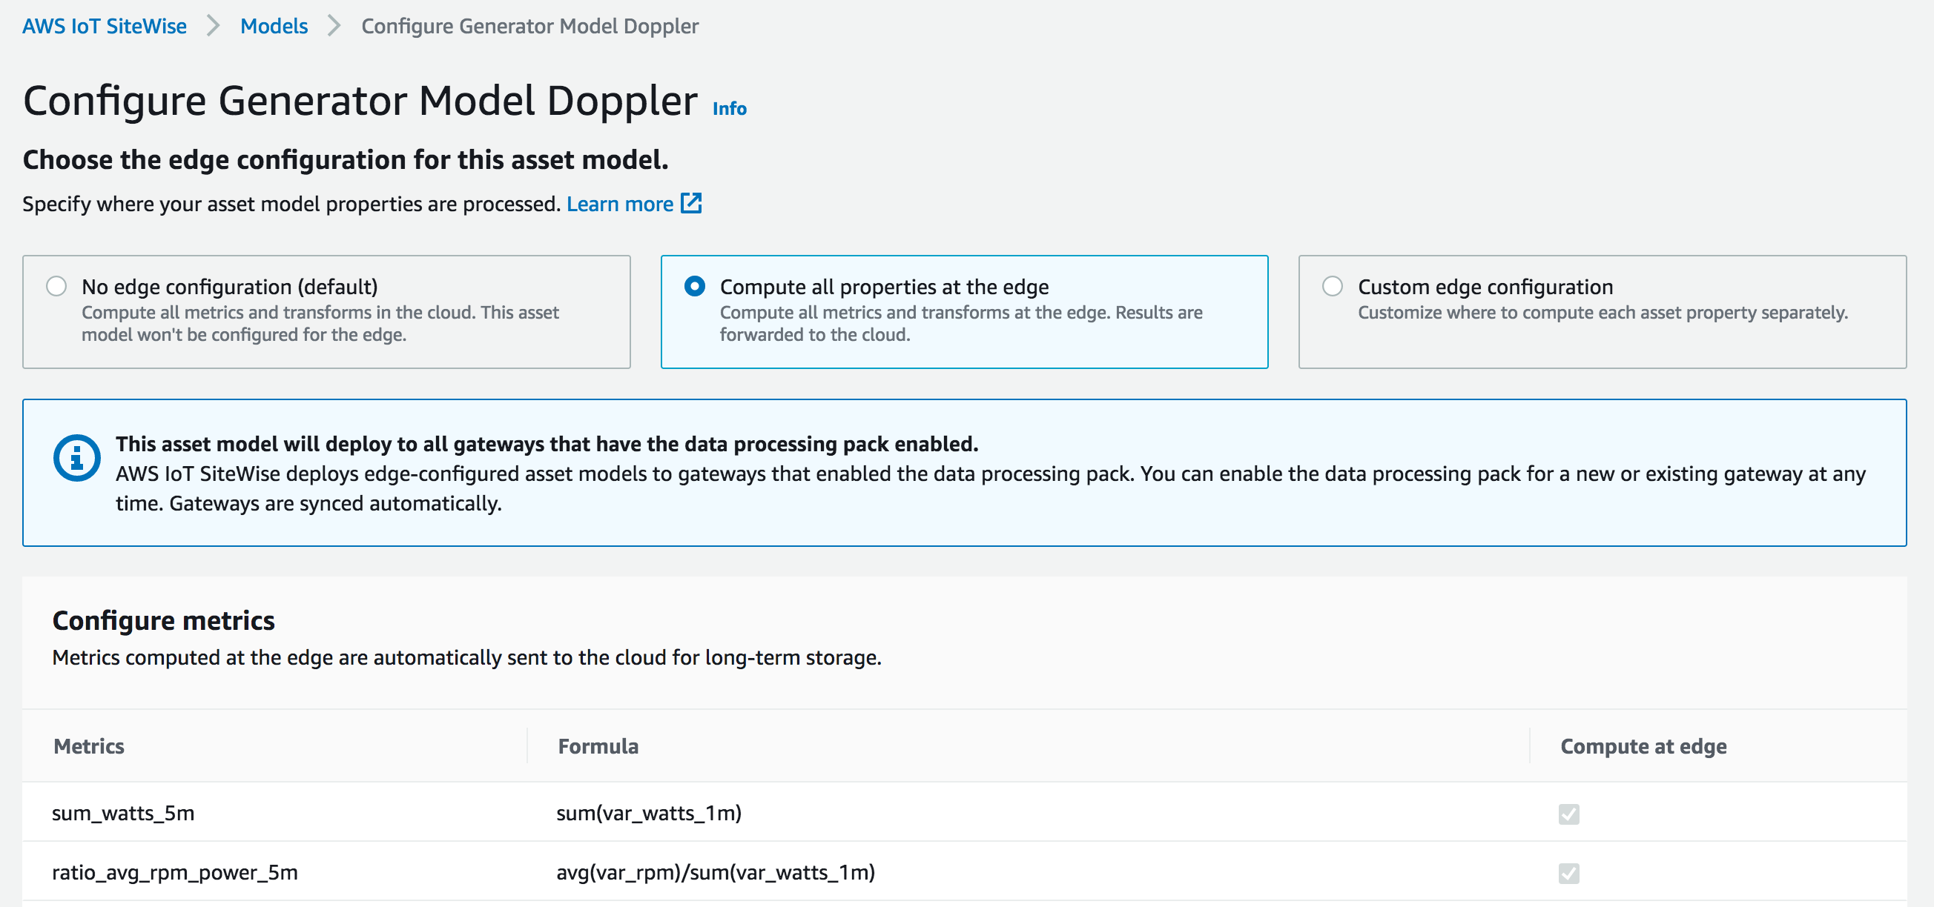Click the blue info circle icon in banner
Image resolution: width=1934 pixels, height=907 pixels.
[76, 458]
